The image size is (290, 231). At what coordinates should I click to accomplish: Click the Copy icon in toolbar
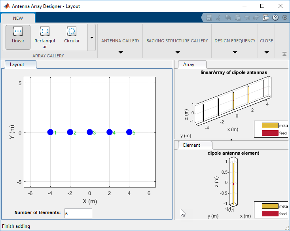[x=228, y=17]
